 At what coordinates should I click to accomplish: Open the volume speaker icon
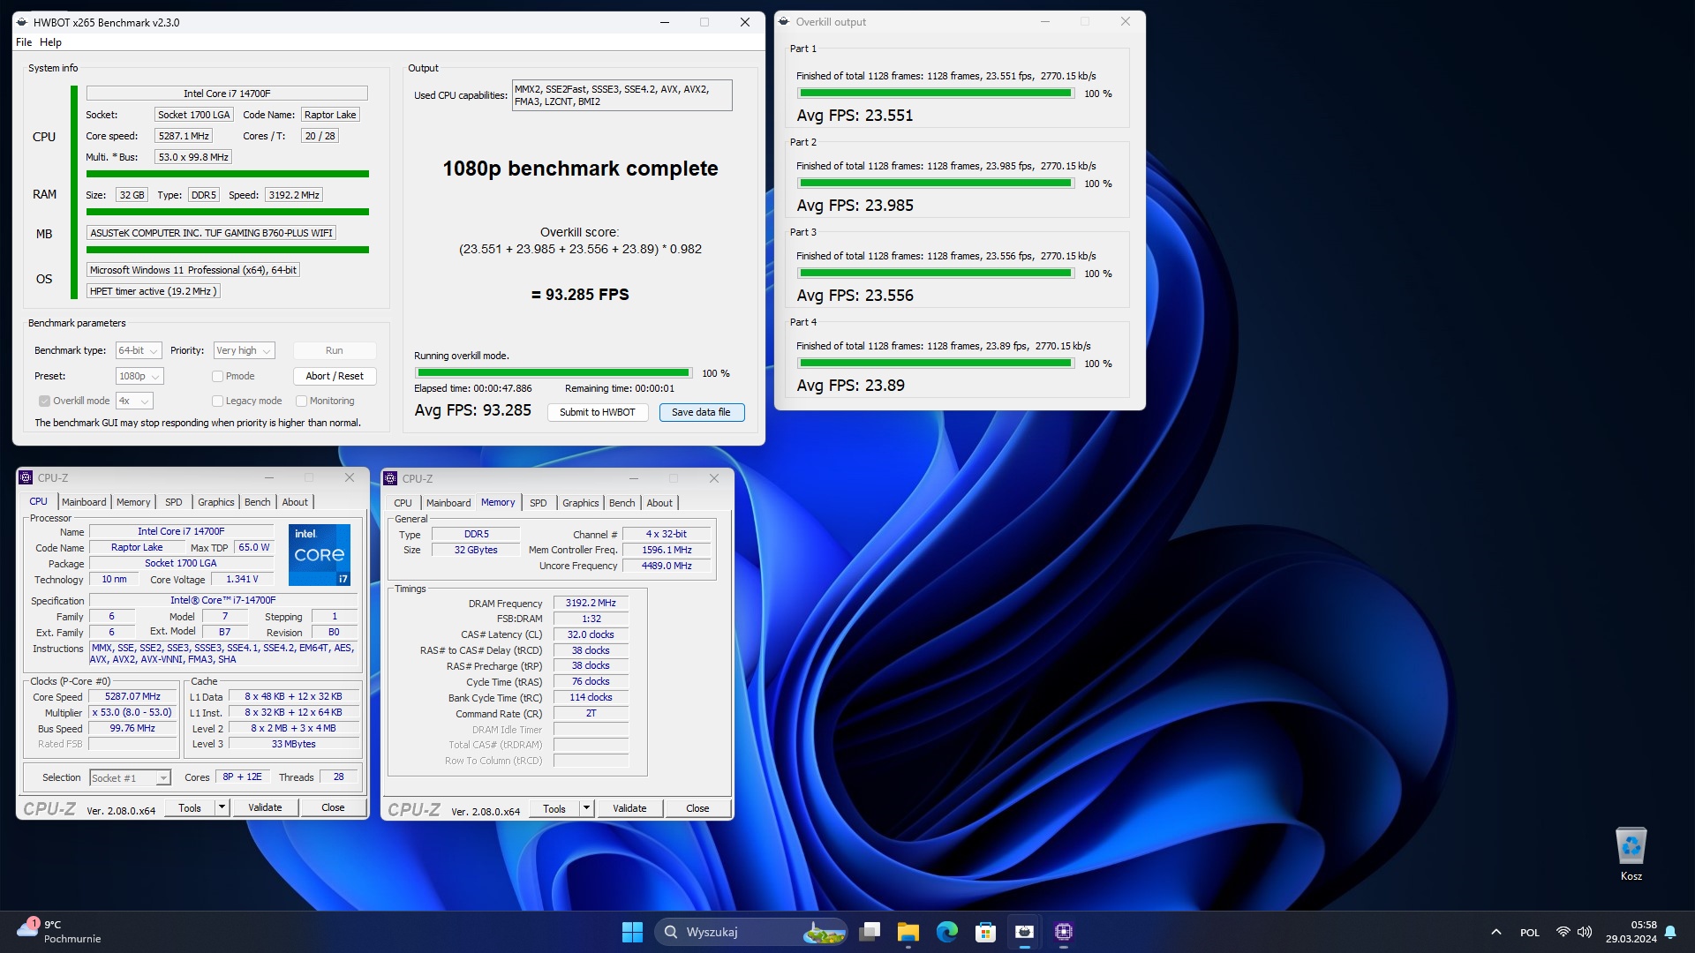pyautogui.click(x=1585, y=933)
